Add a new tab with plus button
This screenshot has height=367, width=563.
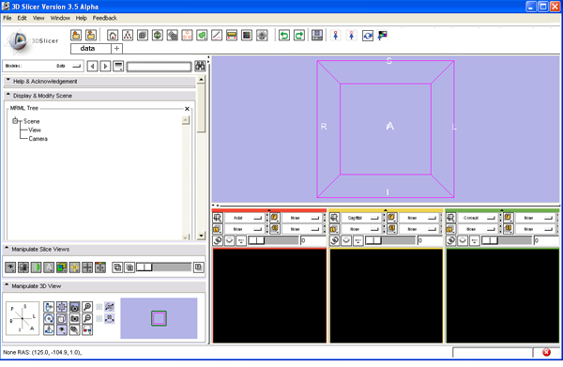click(x=116, y=49)
